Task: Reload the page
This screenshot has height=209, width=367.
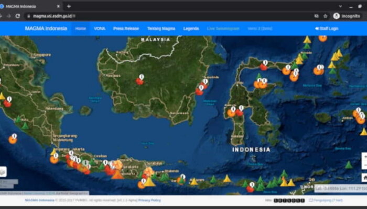Action: (17, 16)
